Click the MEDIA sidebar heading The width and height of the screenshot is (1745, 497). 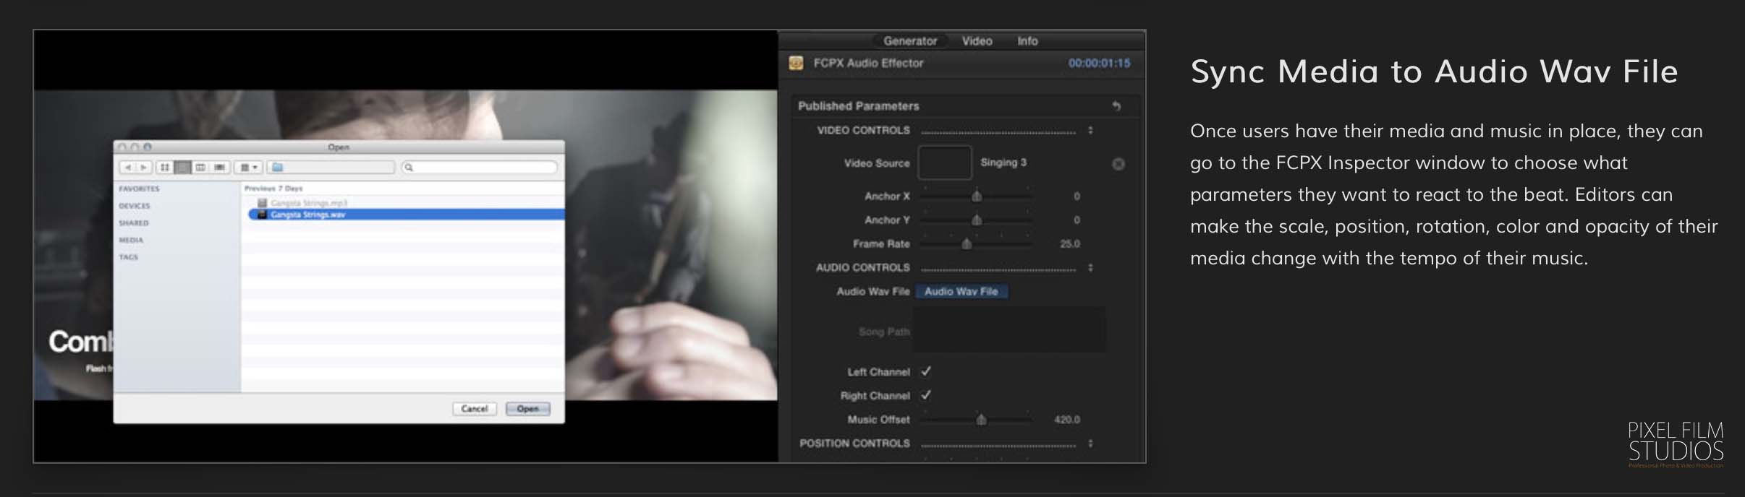coord(131,240)
